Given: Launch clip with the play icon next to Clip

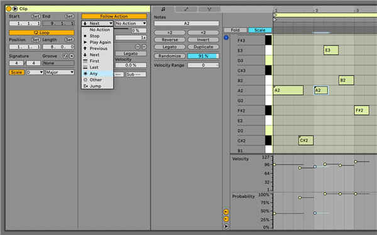Looking at the screenshot, I should [x=15, y=9].
